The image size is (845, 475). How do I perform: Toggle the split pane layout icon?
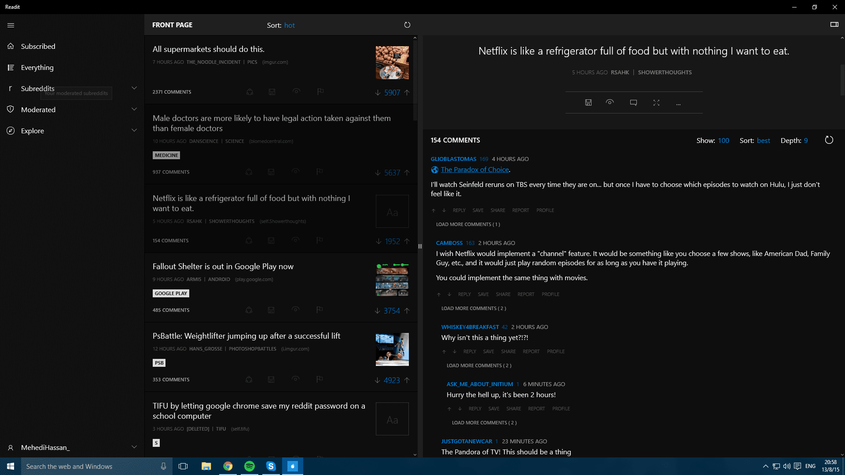click(834, 25)
